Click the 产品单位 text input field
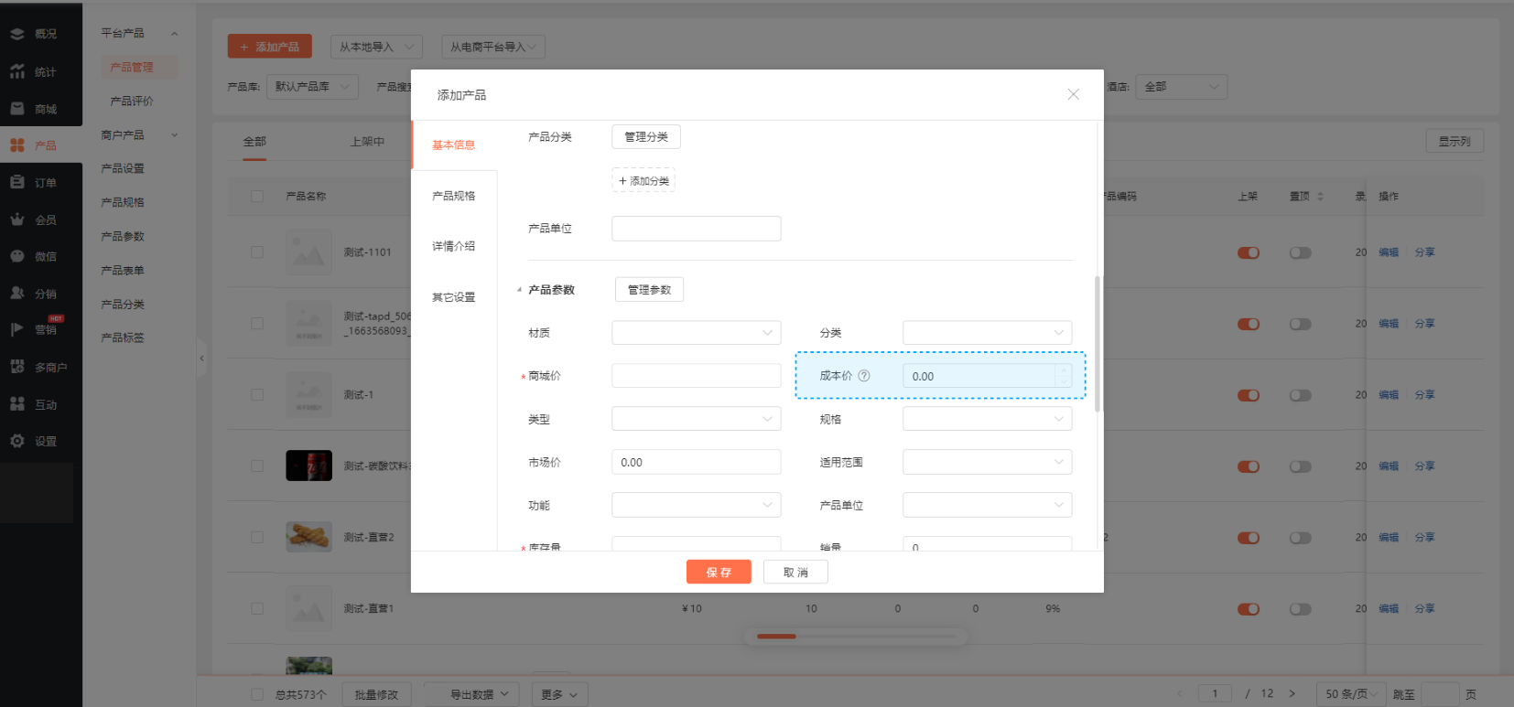This screenshot has height=707, width=1514. pos(696,229)
